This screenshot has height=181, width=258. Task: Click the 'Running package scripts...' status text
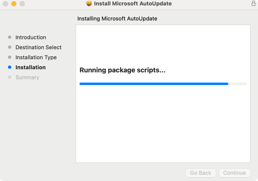pos(123,70)
